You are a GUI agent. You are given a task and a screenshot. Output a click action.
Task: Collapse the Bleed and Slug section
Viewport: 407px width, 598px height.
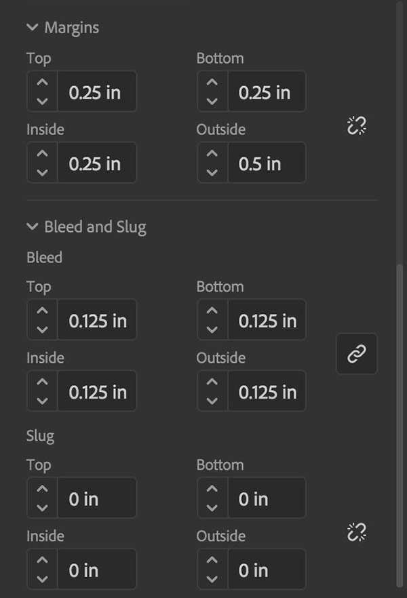[x=33, y=226]
